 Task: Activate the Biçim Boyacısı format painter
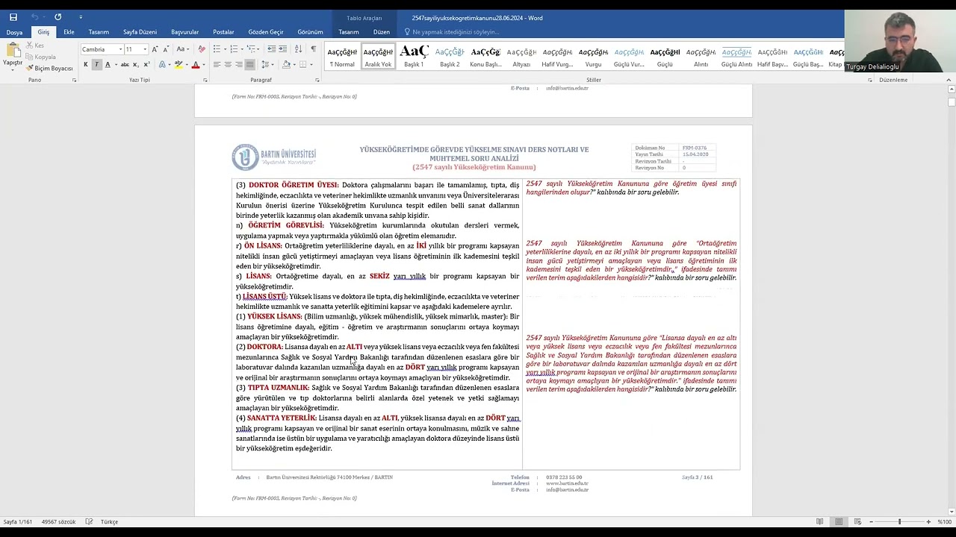pos(49,68)
